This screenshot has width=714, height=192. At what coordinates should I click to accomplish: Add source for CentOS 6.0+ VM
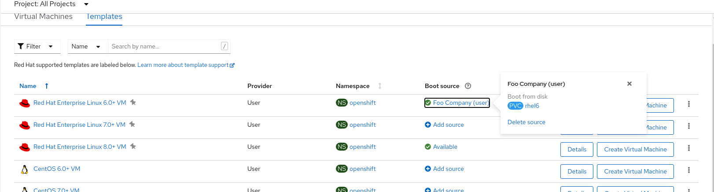tap(444, 169)
